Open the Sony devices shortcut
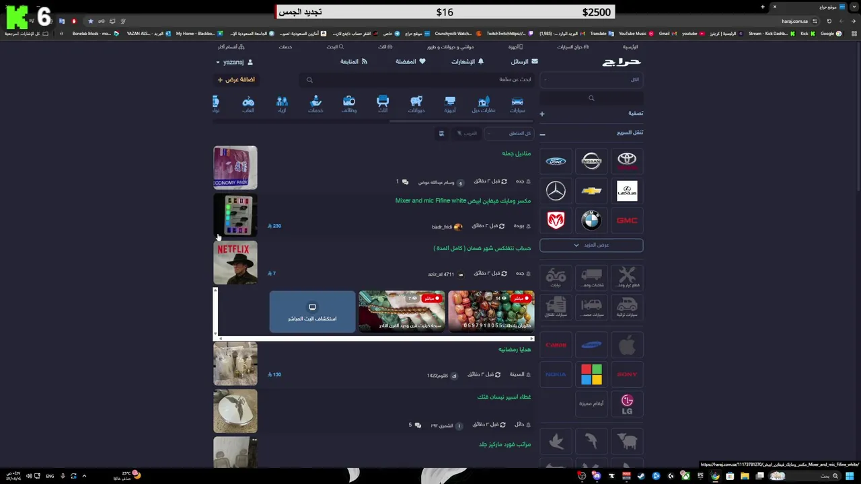Screen dimensions: 861x484 coord(627,374)
